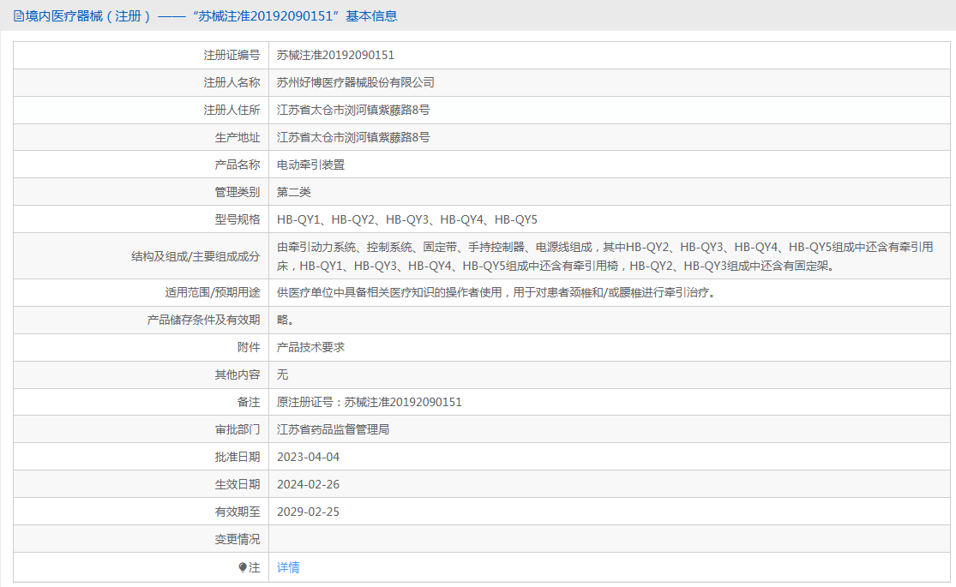Click the intended use description text

click(x=497, y=293)
